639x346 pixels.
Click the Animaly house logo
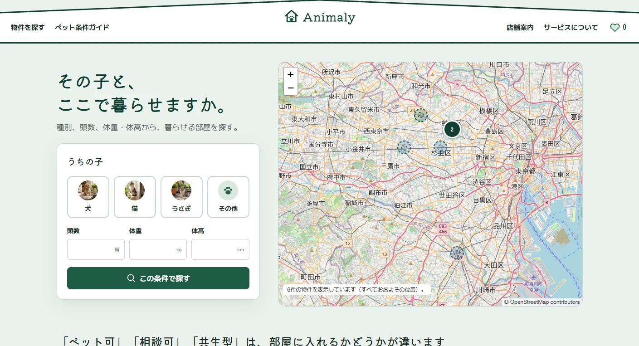tap(320, 17)
